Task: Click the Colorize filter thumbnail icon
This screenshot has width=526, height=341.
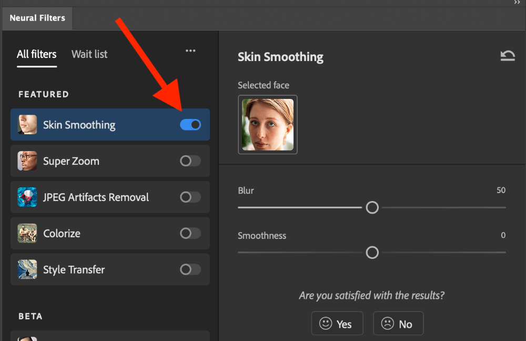Action: (27, 233)
